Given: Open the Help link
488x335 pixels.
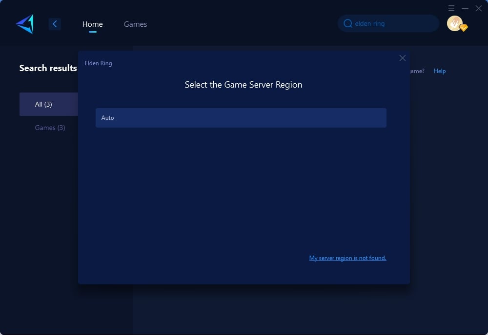Looking at the screenshot, I should point(440,71).
